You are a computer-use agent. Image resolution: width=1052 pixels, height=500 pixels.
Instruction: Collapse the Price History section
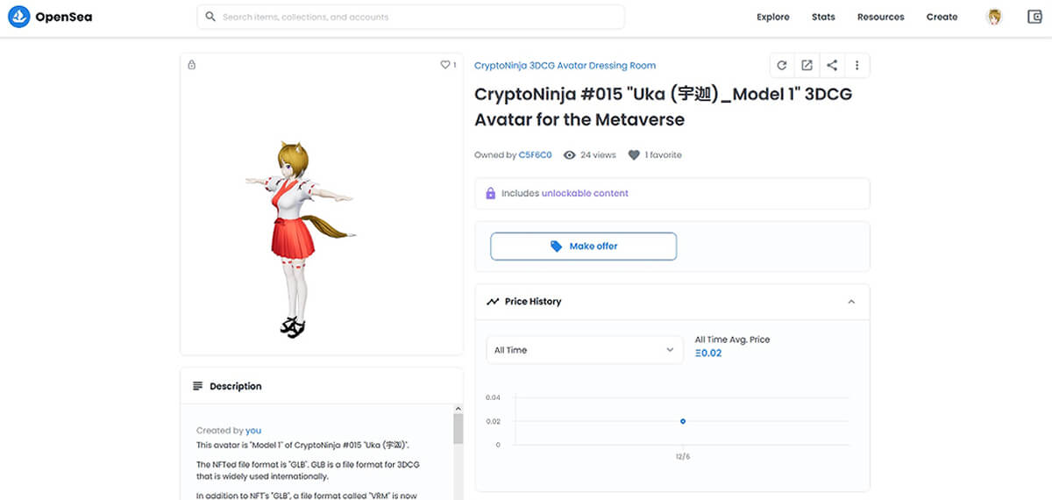851,302
